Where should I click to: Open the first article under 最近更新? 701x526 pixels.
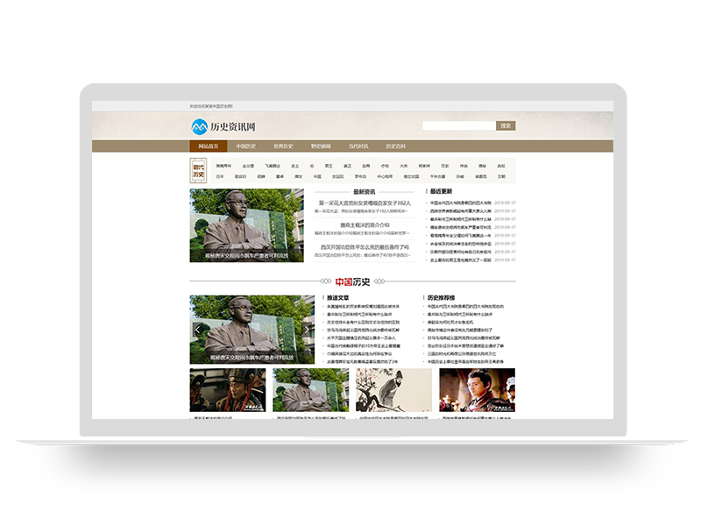(460, 203)
